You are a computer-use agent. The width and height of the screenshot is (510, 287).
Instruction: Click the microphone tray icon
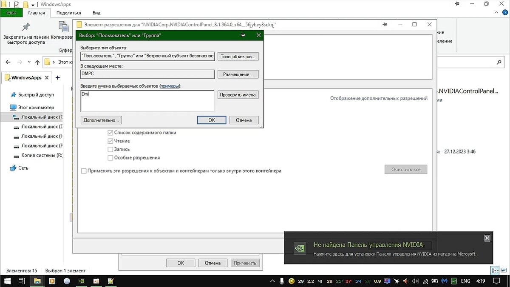282,281
